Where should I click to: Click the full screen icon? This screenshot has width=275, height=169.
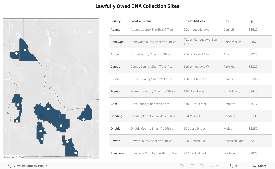point(245,166)
